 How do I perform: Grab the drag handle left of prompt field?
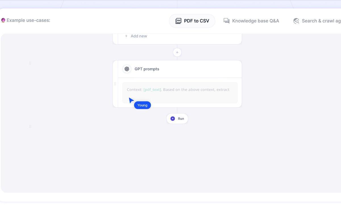[x=115, y=84]
